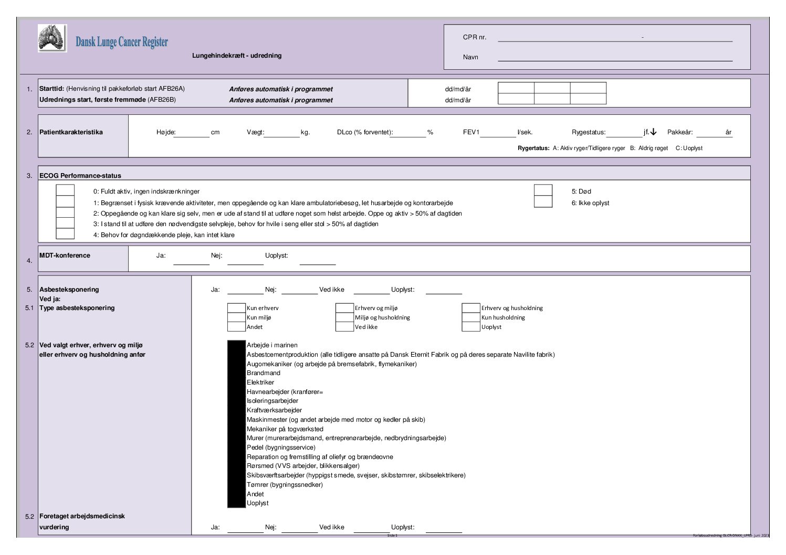Select the occupation 'Havnearbejder (kranfører='

(285, 392)
